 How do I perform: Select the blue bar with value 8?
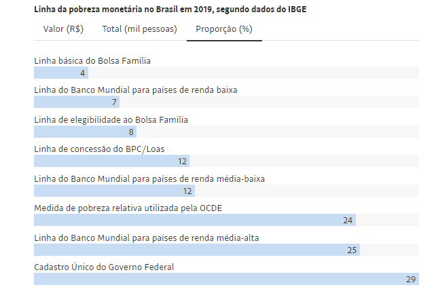[x=85, y=132]
